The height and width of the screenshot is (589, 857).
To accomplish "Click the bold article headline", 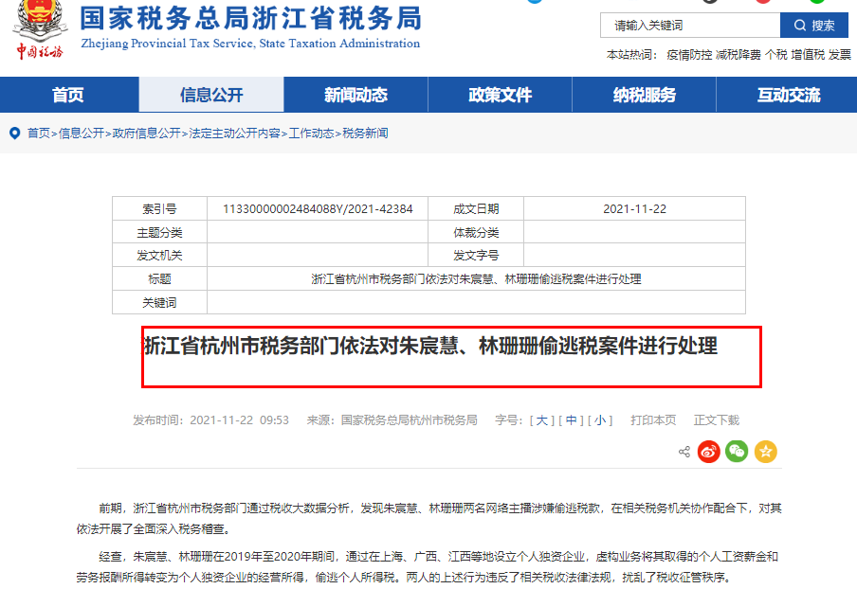I will [x=430, y=346].
